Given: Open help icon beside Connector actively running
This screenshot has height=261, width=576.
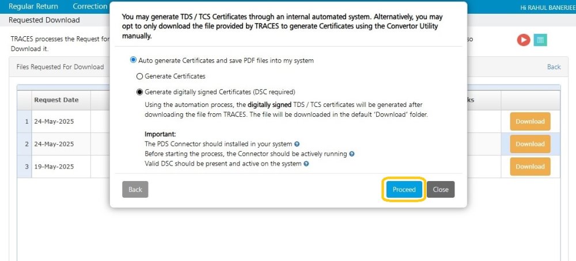Looking at the screenshot, I should 351,154.
